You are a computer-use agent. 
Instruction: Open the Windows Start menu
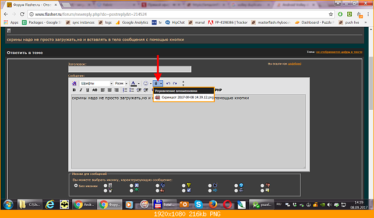tap(8, 205)
